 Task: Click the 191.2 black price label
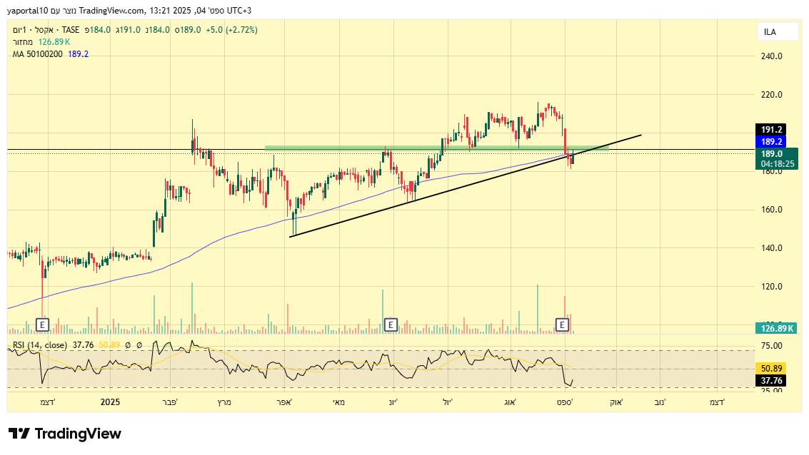tap(771, 130)
